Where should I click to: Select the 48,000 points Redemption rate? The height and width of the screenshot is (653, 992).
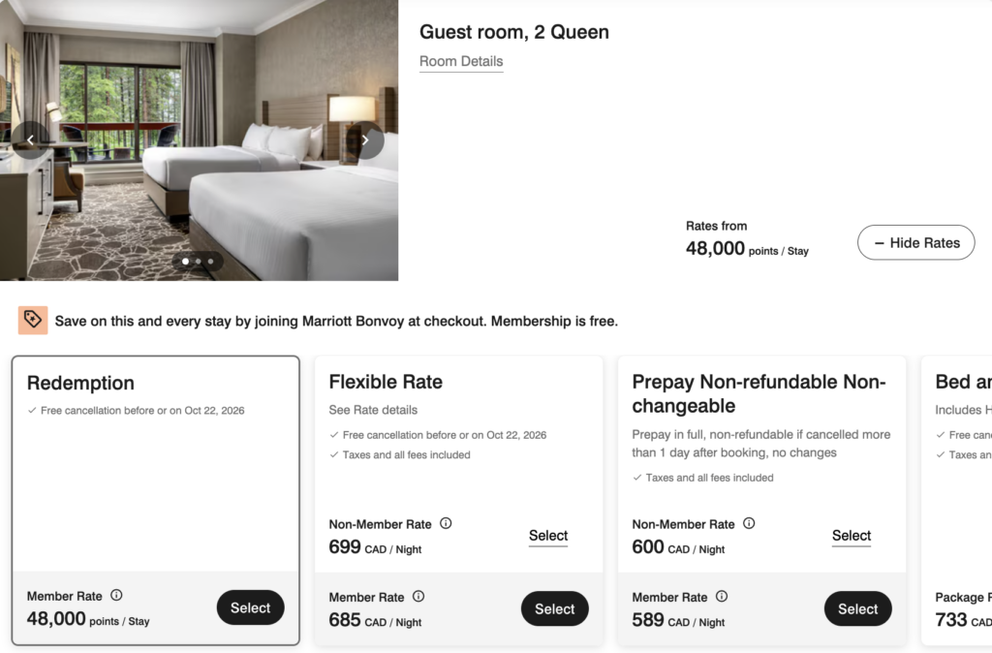250,608
